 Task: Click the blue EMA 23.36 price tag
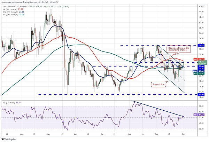pyautogui.click(x=201, y=71)
